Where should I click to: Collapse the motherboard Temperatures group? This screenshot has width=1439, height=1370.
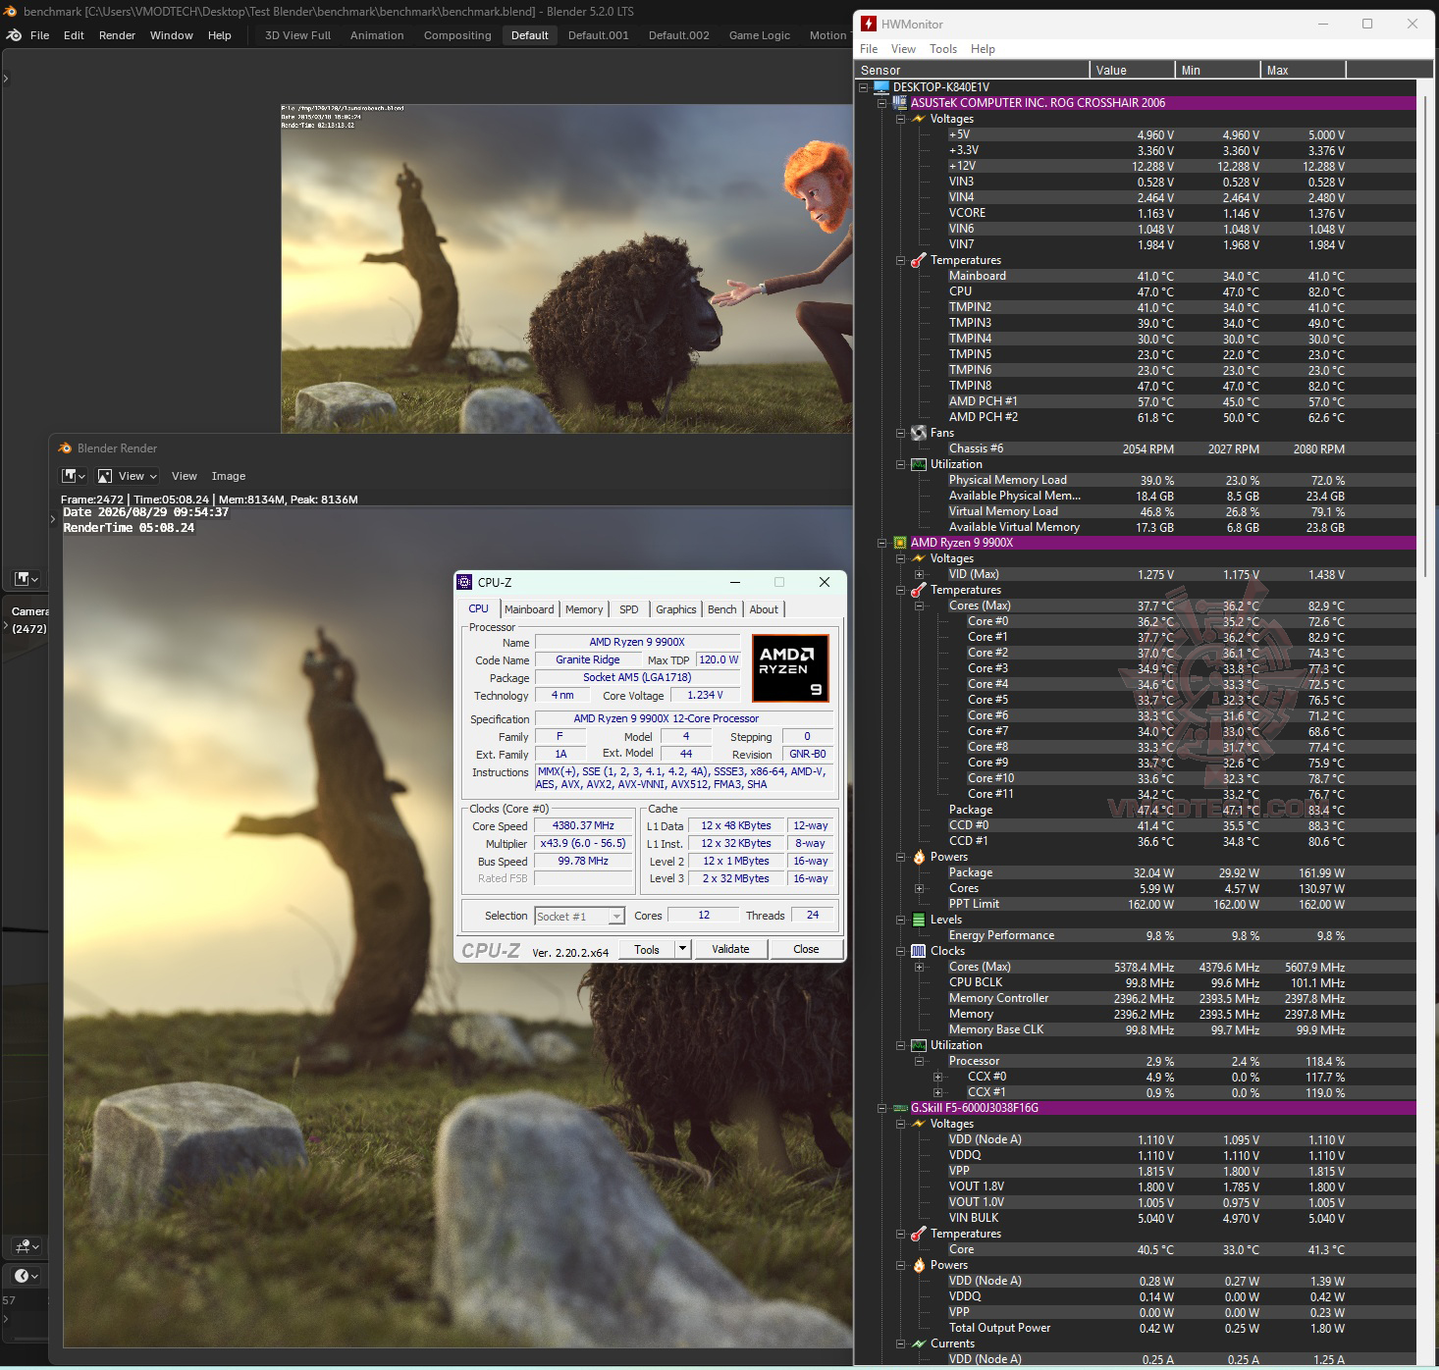(900, 260)
